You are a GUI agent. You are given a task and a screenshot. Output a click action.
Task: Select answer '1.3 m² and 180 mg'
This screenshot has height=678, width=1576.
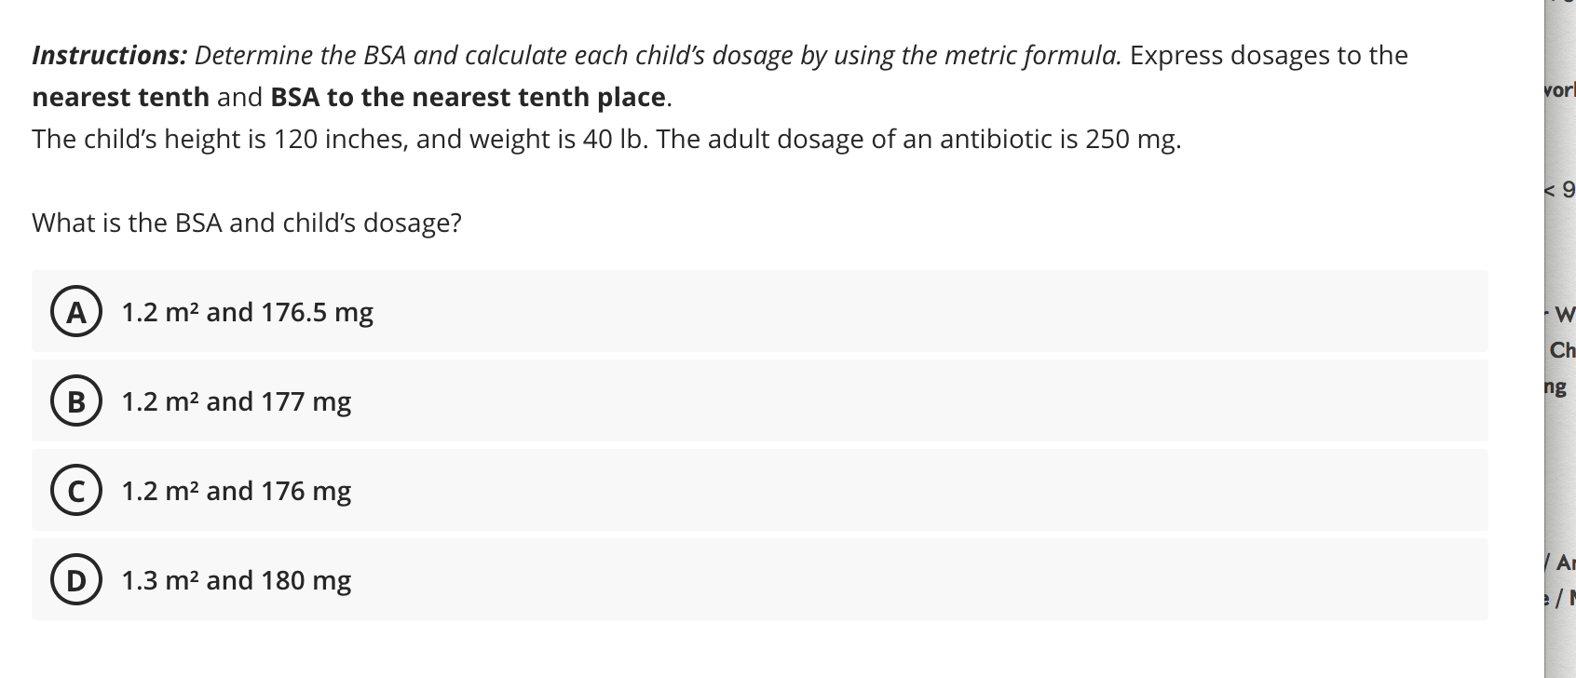point(236,580)
